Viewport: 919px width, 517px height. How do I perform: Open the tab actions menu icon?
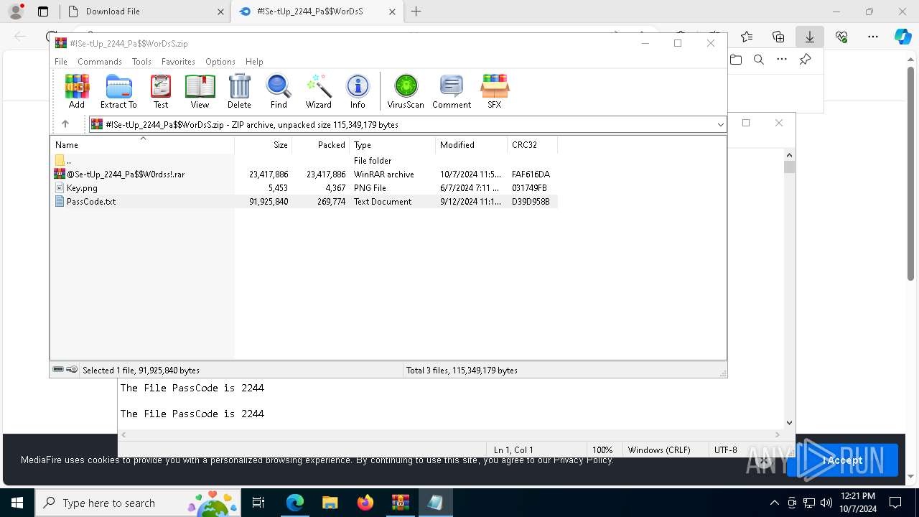tap(43, 11)
